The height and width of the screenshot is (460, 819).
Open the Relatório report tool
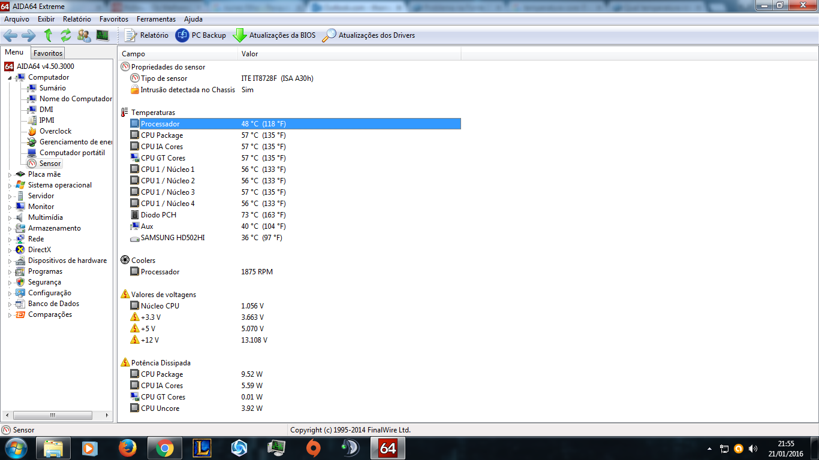(146, 35)
